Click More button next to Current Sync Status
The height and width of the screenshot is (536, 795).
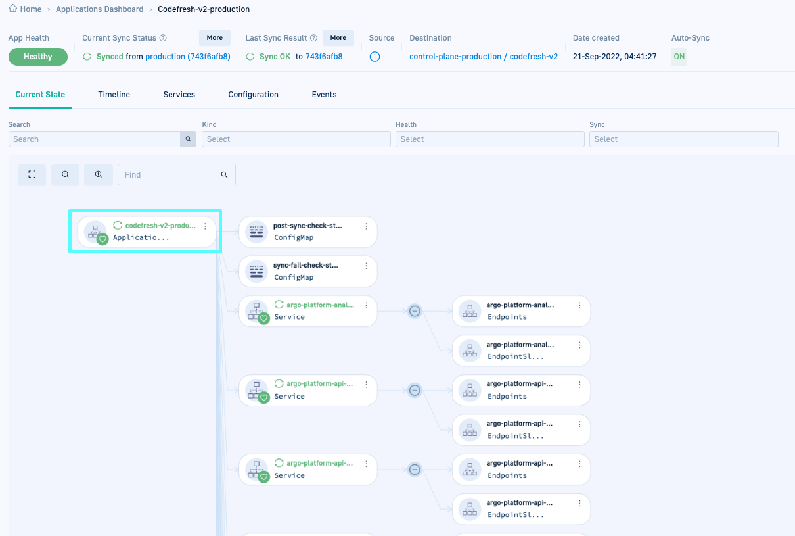(x=215, y=38)
